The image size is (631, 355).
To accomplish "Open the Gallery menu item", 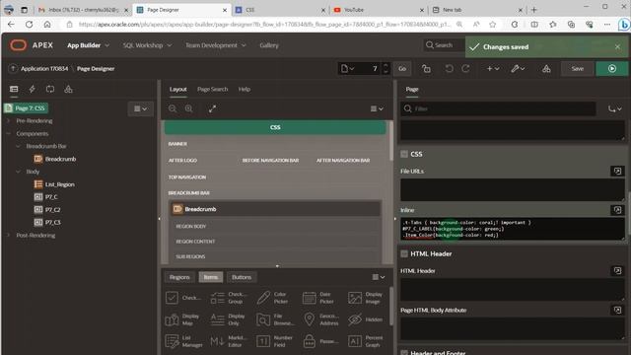I will (x=269, y=45).
